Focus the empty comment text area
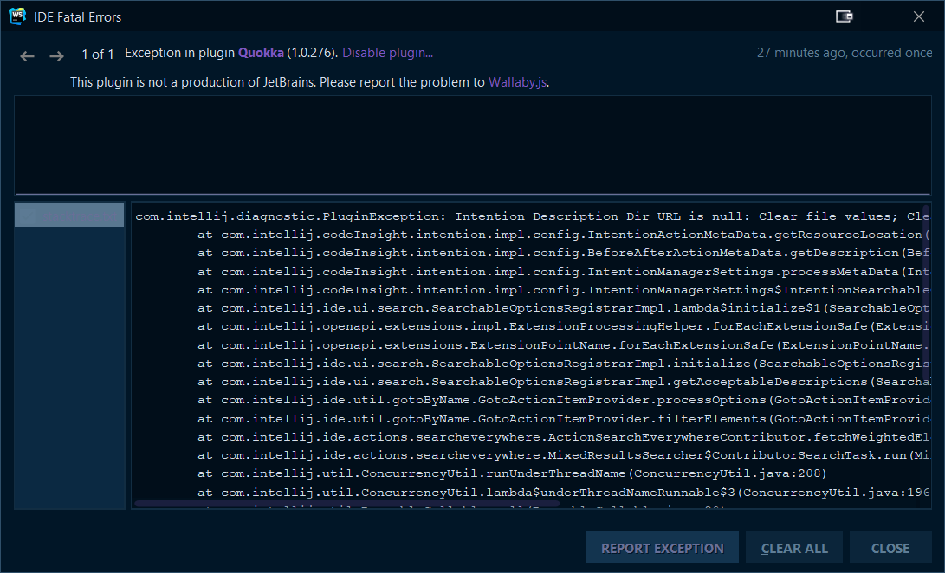945x573 pixels. (473, 145)
